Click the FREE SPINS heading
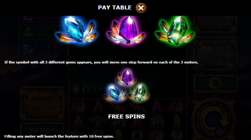The width and height of the screenshot is (251, 140). [x=127, y=117]
